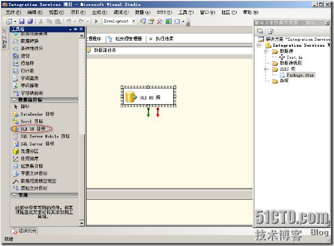Open the SSIS(S) menu
This screenshot has height=246, width=334.
point(164,13)
